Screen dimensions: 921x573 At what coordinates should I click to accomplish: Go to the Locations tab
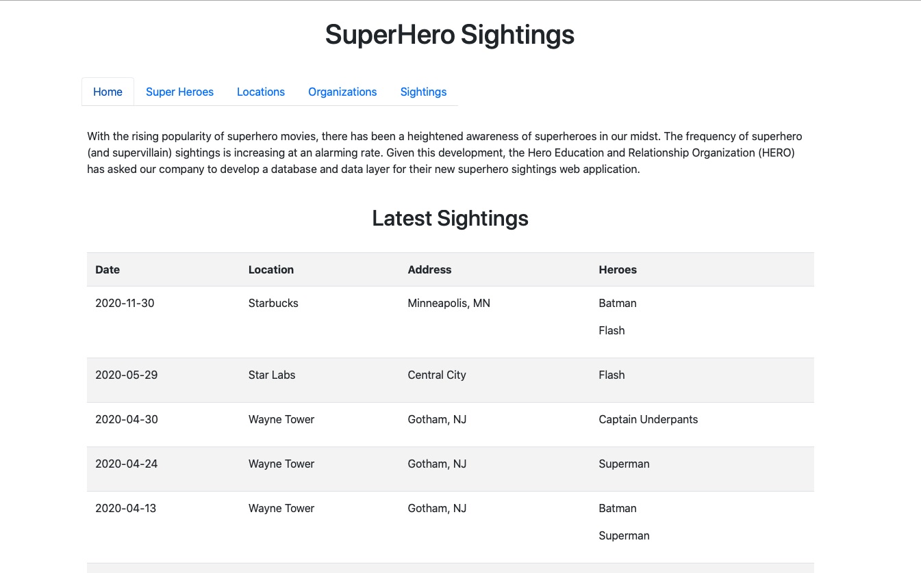click(x=261, y=92)
